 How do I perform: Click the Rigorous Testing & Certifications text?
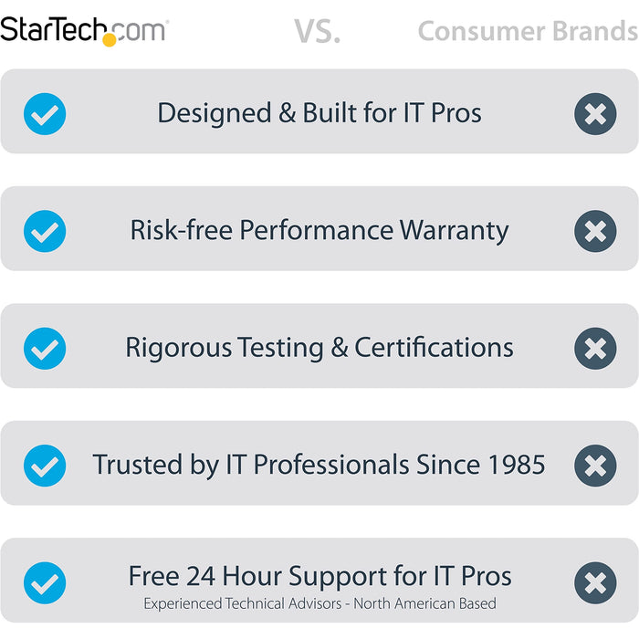coord(319,348)
